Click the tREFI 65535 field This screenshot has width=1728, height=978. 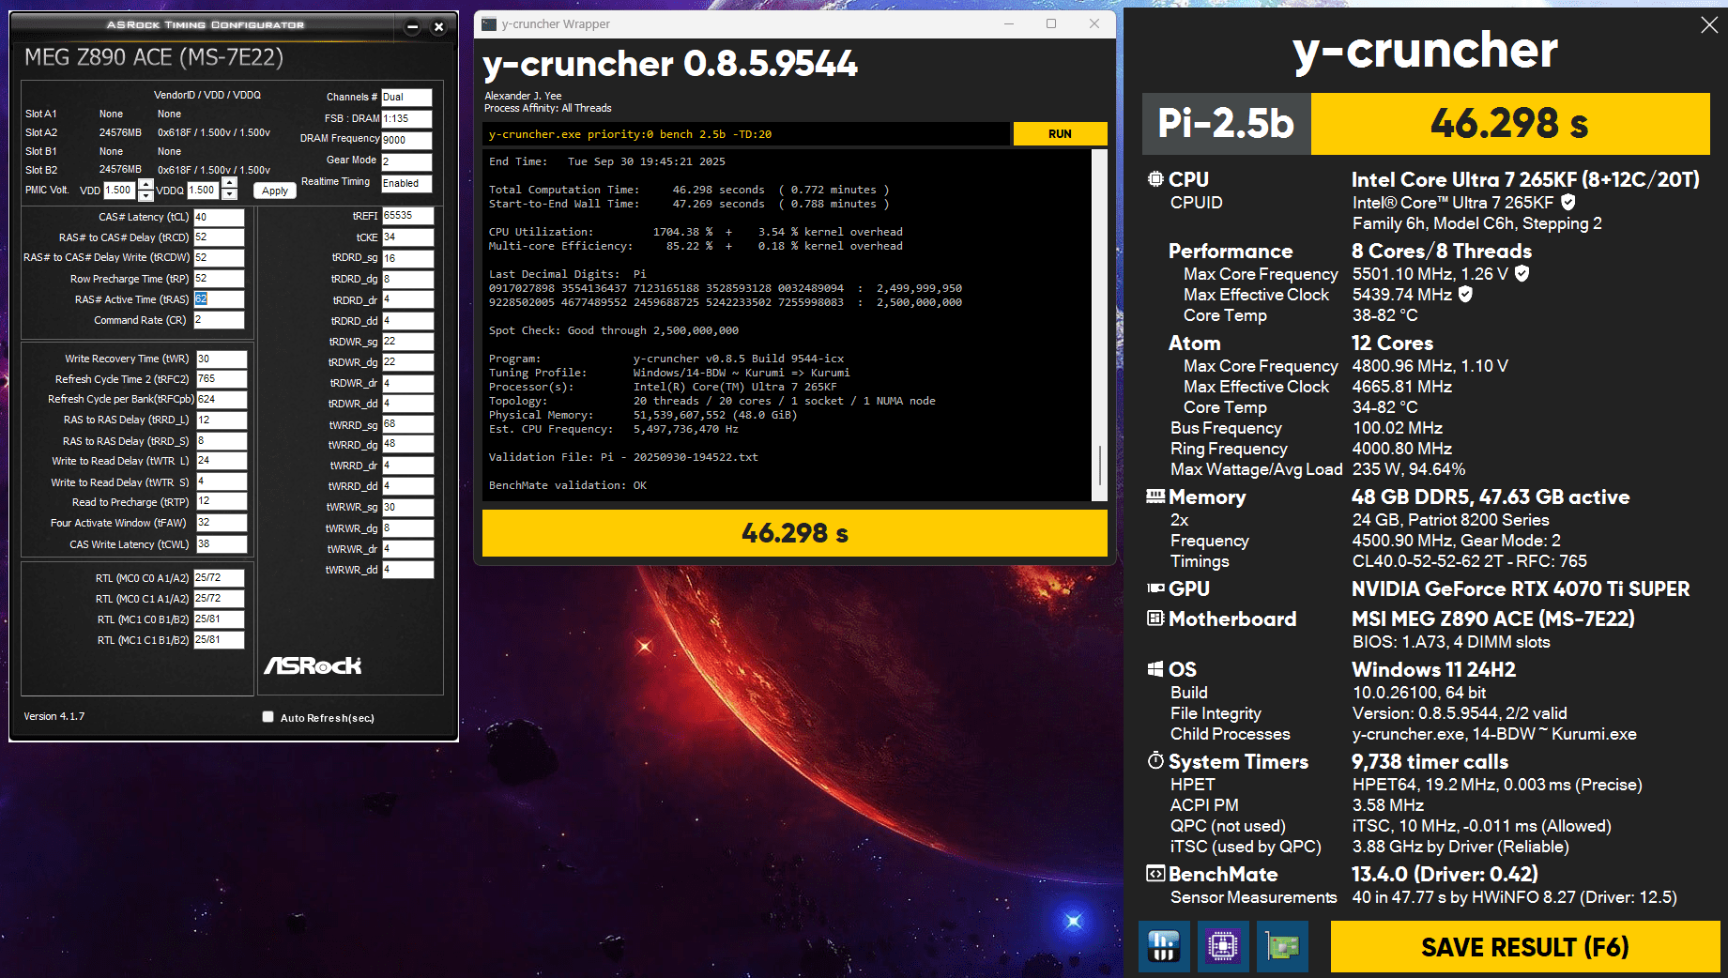coord(408,216)
